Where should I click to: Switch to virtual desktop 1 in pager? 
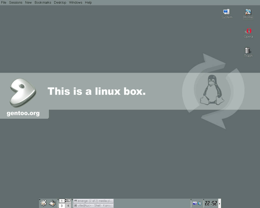tap(62, 201)
